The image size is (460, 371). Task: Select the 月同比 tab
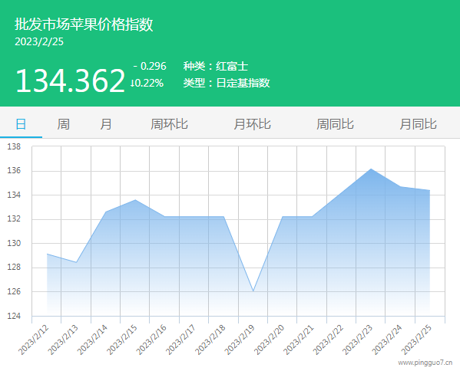[x=419, y=124]
